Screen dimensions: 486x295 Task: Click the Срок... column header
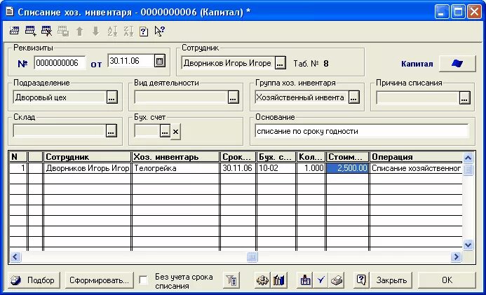pos(238,157)
